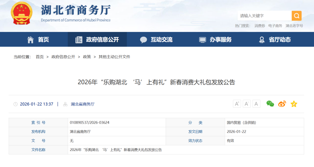Go to 互动交流 navigation tab
Screen dimensions: 314x167
click(156, 40)
